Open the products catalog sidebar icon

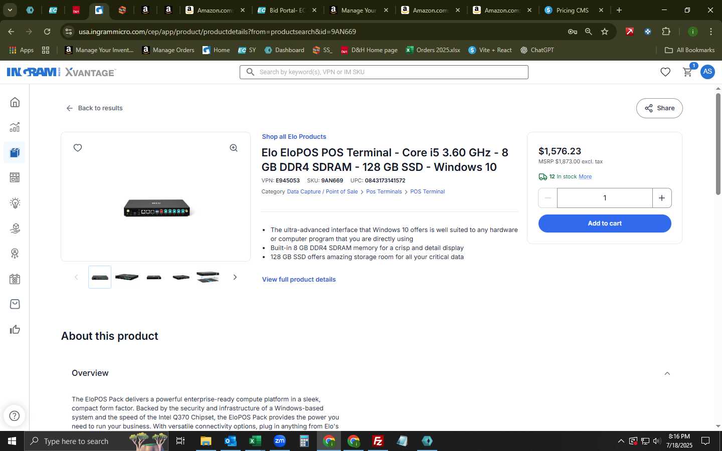coord(15,152)
